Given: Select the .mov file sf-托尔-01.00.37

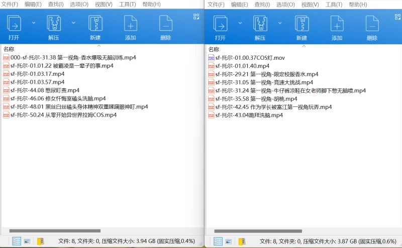Looking at the screenshot, I should click(246, 58).
